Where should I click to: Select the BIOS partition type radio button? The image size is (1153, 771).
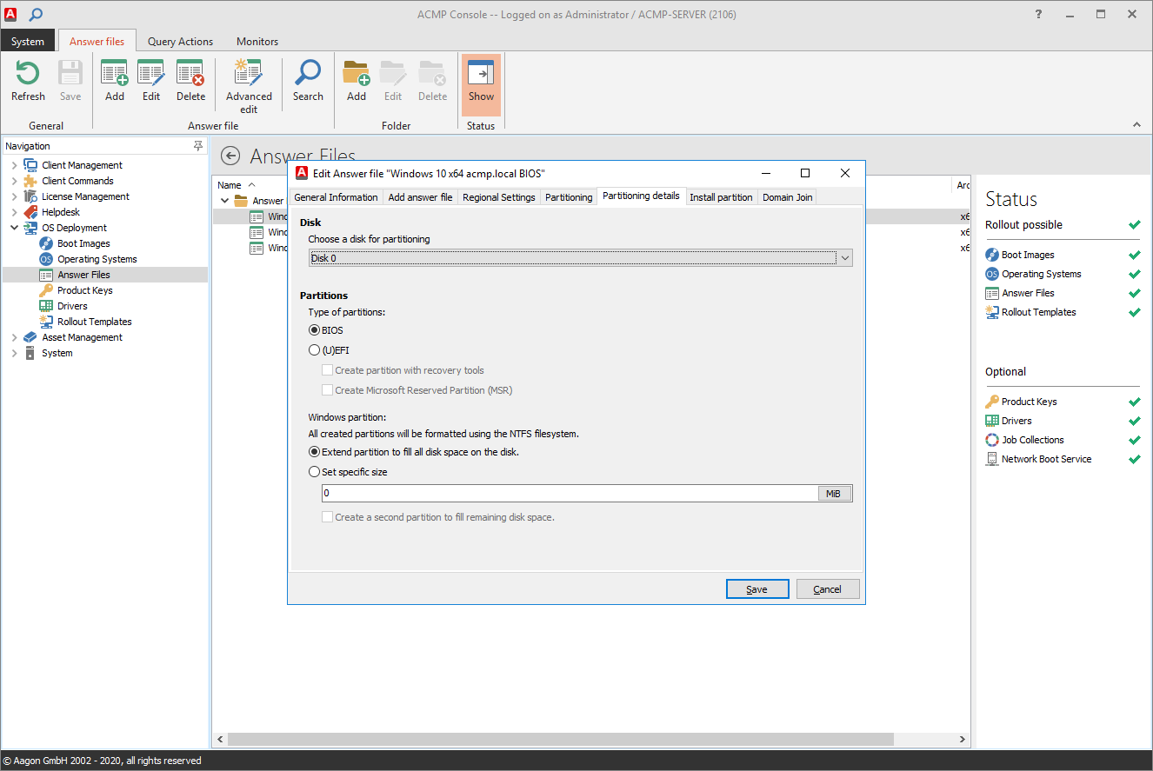click(315, 330)
